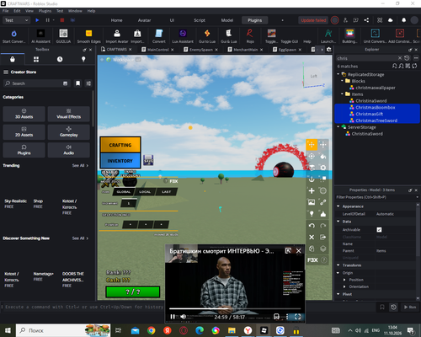Select GLOBAL axes option in F3X panel

coord(124,192)
